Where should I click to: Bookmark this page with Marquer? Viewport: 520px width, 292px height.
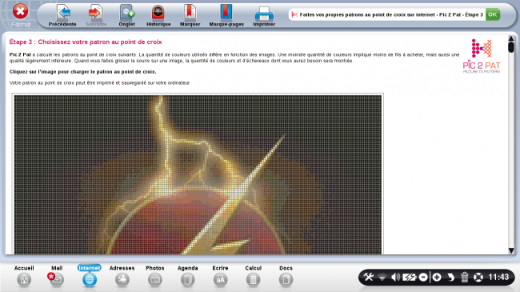(190, 15)
